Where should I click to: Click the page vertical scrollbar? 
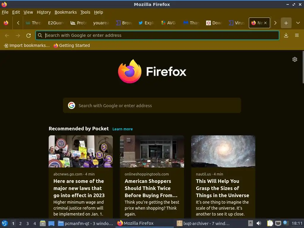(303, 67)
